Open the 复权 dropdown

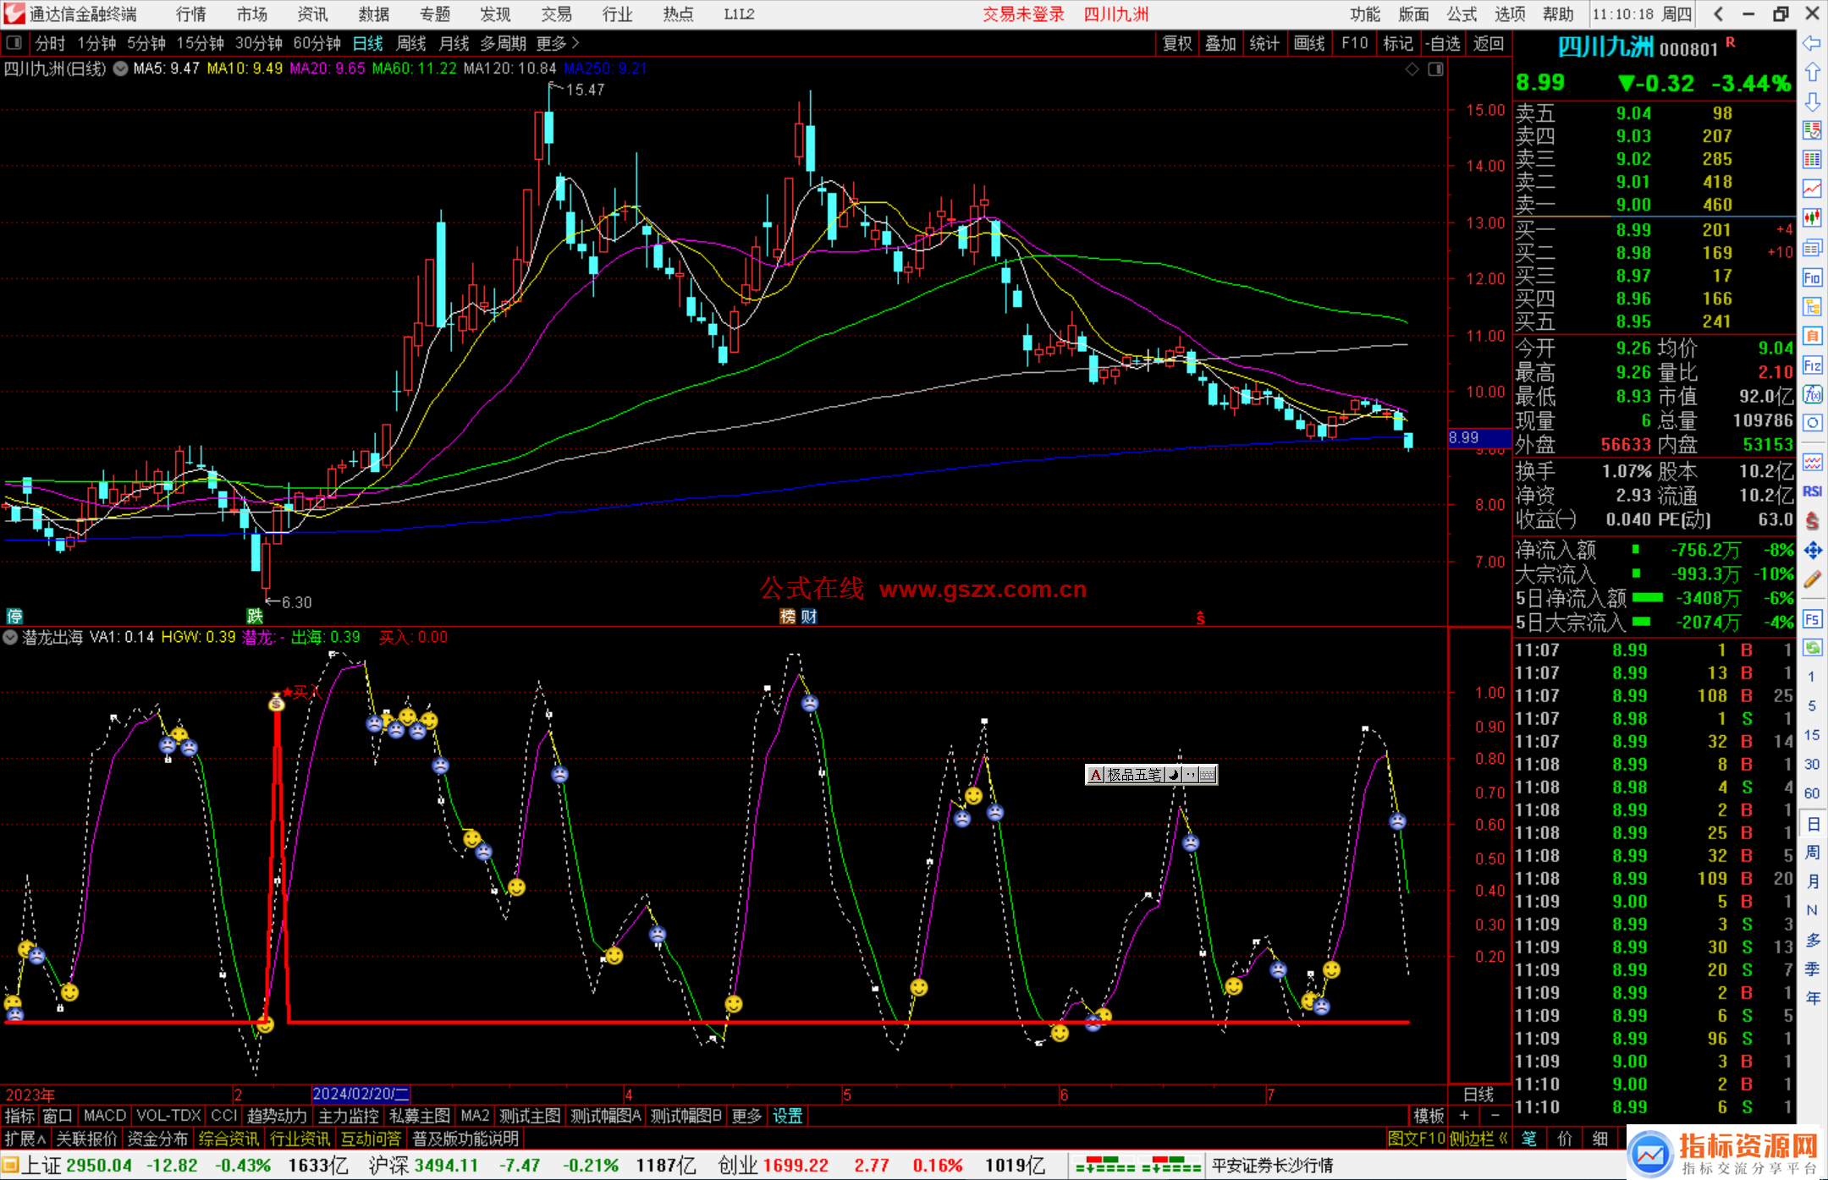(x=1177, y=43)
